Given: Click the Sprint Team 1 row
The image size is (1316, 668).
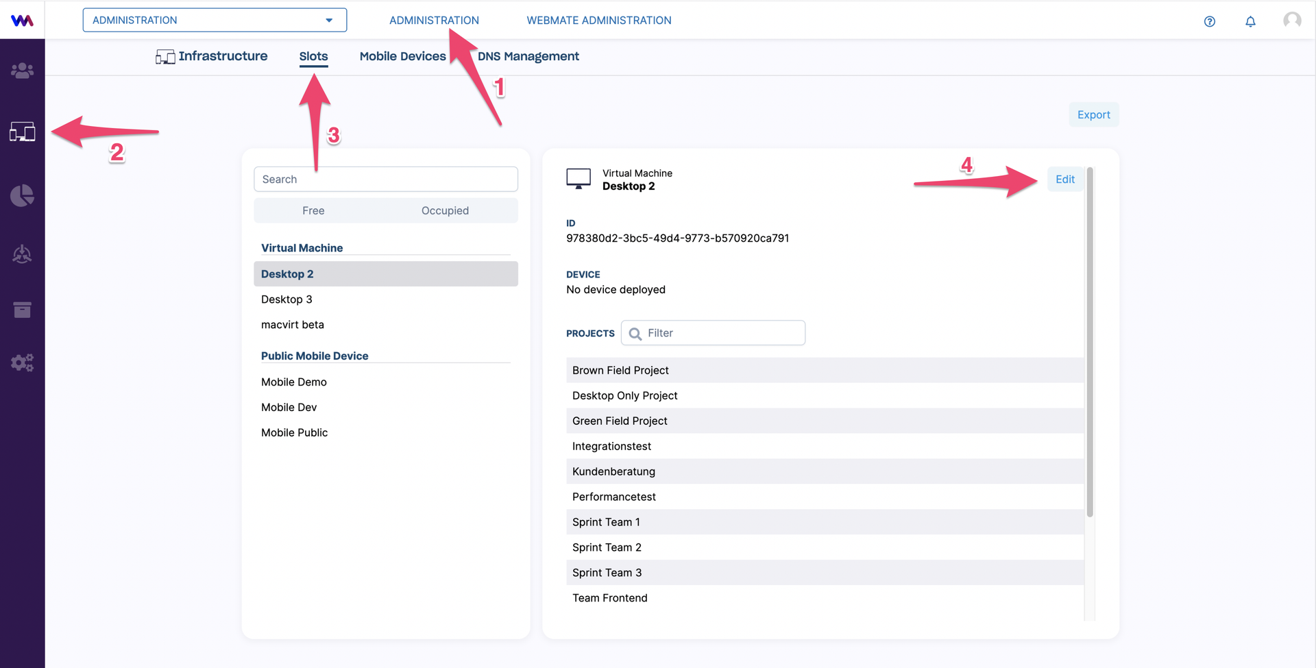Looking at the screenshot, I should 825,522.
